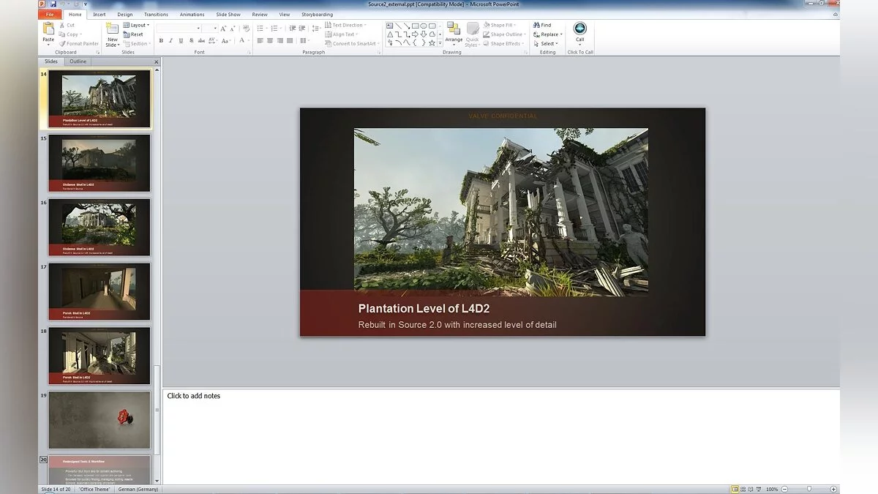
Task: Open the font name combo box
Action: click(179, 29)
